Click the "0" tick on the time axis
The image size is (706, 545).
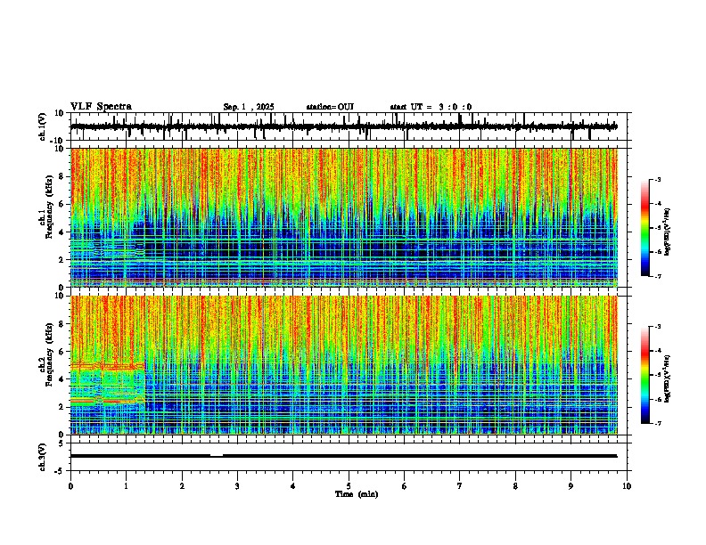(x=70, y=486)
